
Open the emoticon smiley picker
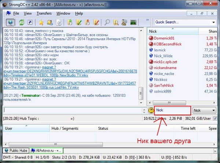[x=151, y=110]
